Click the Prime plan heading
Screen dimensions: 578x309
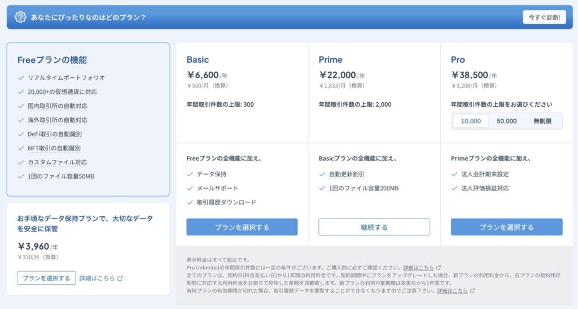point(330,59)
